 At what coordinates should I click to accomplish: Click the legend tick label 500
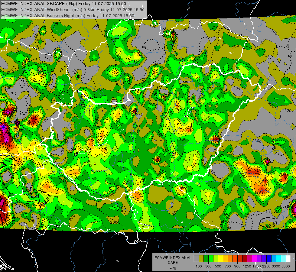click(x=218, y=266)
